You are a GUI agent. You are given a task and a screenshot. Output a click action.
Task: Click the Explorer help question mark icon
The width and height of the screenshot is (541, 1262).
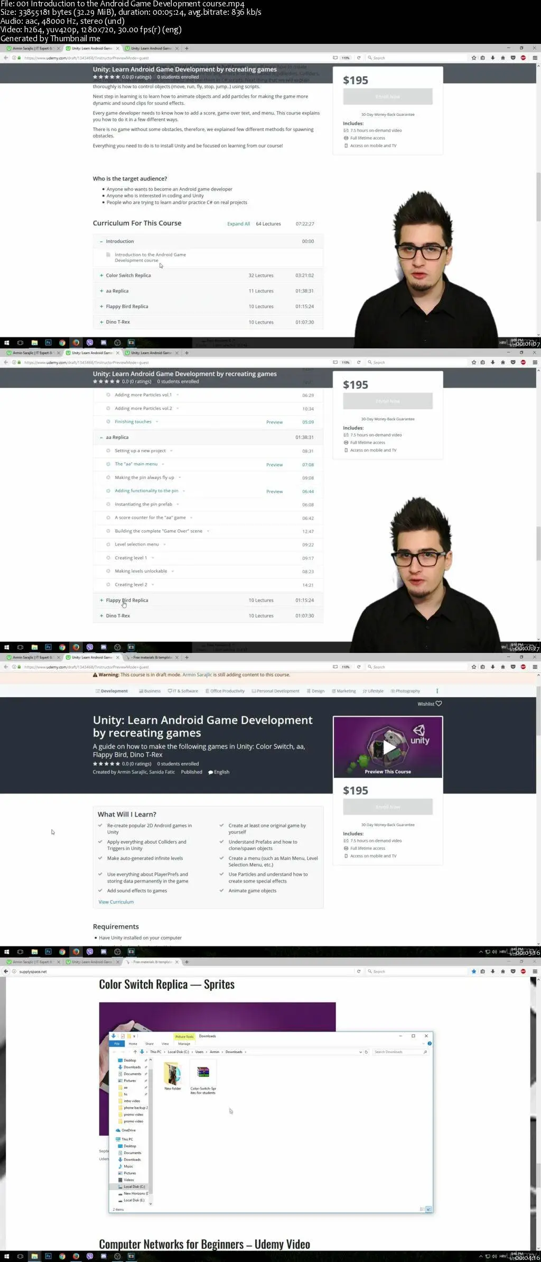(x=430, y=1044)
